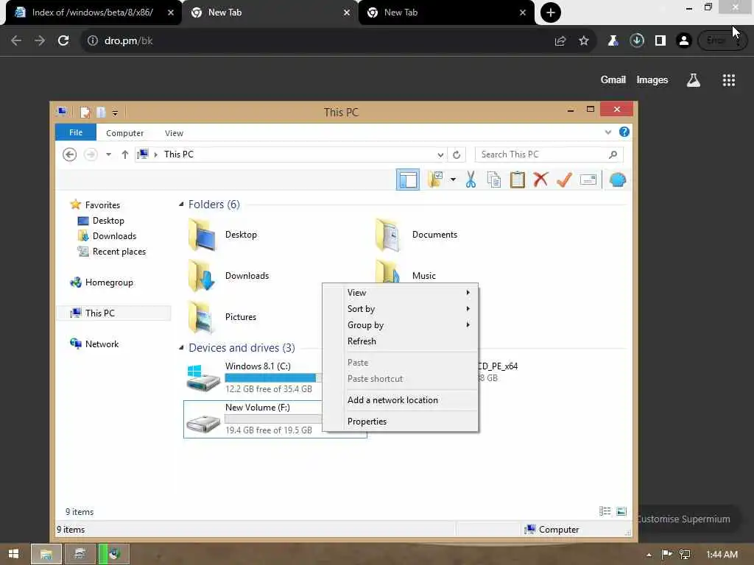Open the View ribbon tab
754x565 pixels.
tap(174, 133)
